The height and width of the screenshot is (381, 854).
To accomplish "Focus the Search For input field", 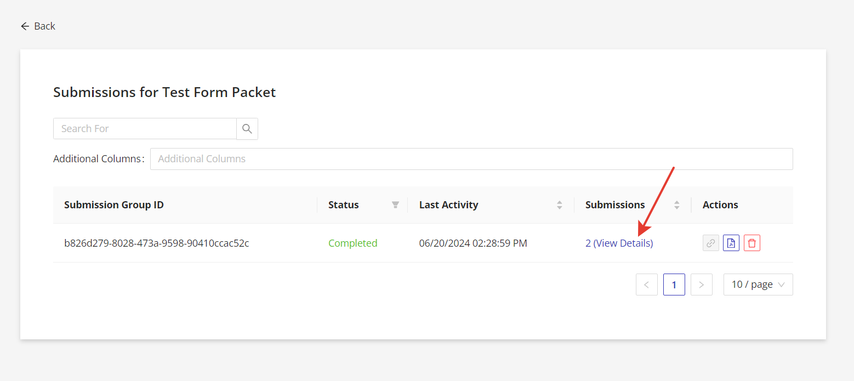I will pyautogui.click(x=145, y=129).
